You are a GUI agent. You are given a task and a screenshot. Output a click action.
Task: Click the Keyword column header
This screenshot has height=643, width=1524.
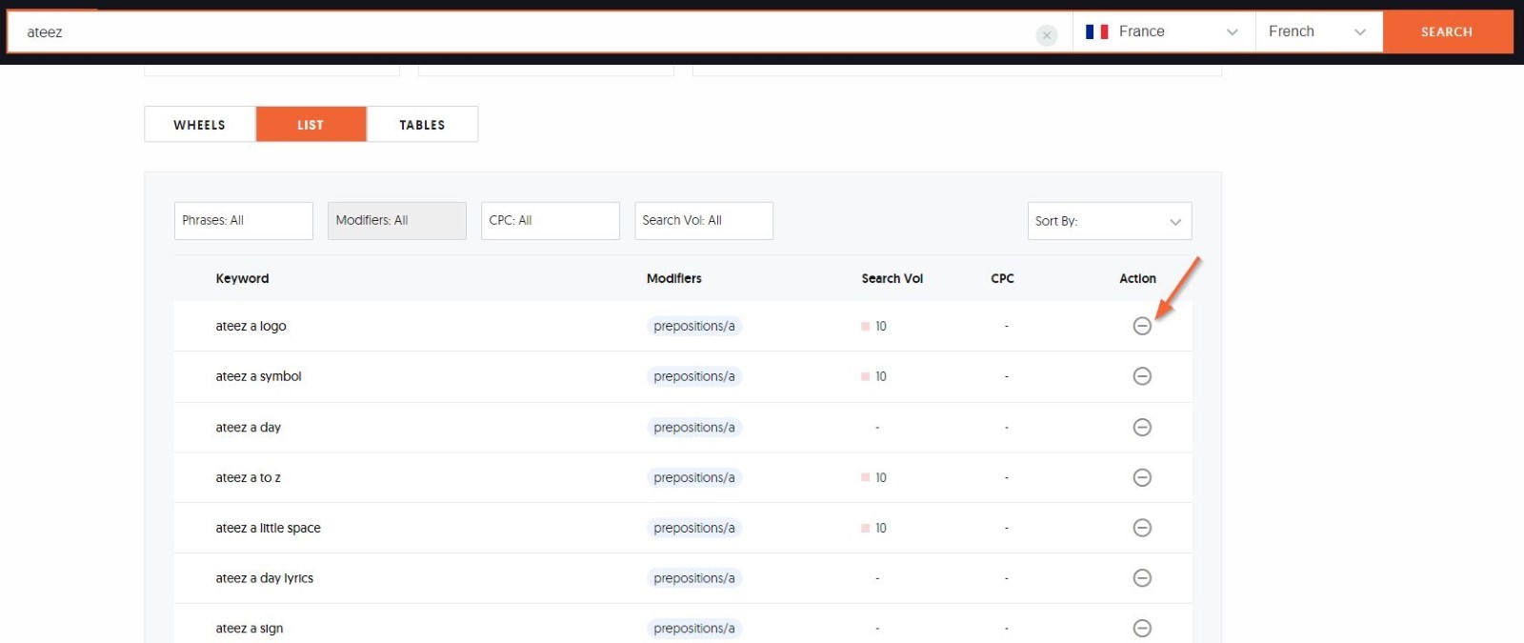click(x=242, y=278)
